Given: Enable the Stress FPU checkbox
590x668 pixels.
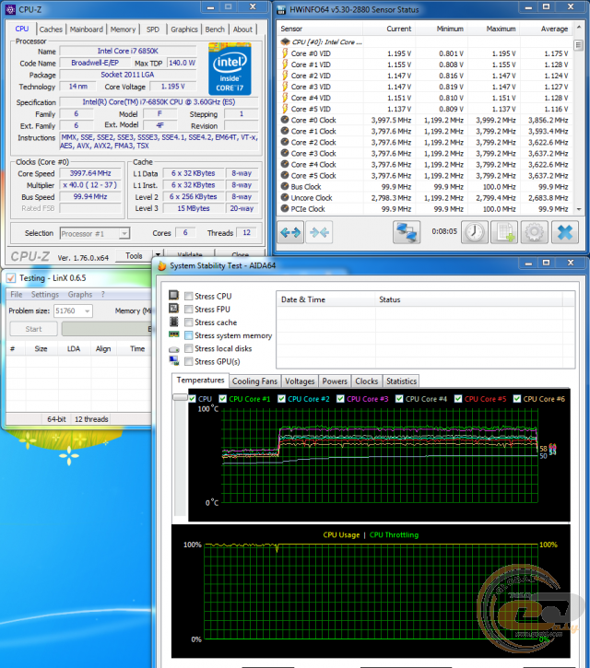Looking at the screenshot, I should (x=188, y=310).
